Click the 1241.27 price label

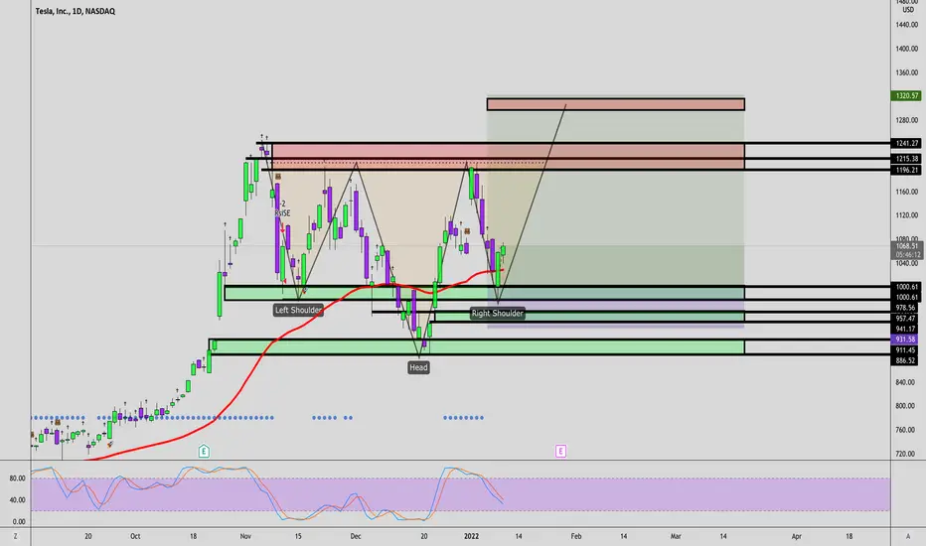pyautogui.click(x=906, y=143)
